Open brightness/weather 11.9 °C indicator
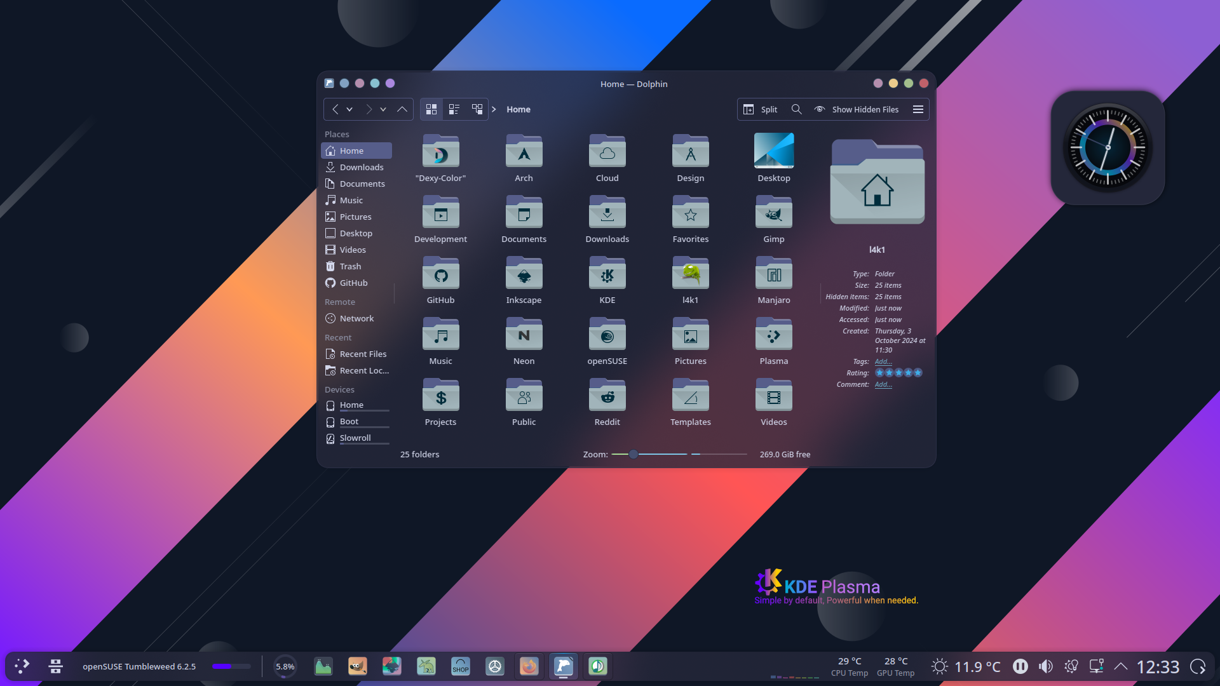Screen dimensions: 1220x686 point(966,666)
